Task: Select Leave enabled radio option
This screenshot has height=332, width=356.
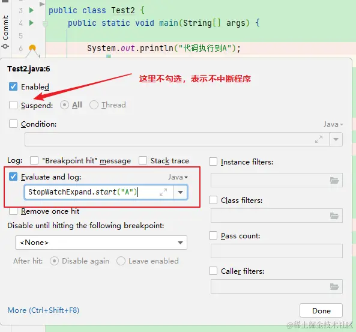Action: tap(121, 261)
